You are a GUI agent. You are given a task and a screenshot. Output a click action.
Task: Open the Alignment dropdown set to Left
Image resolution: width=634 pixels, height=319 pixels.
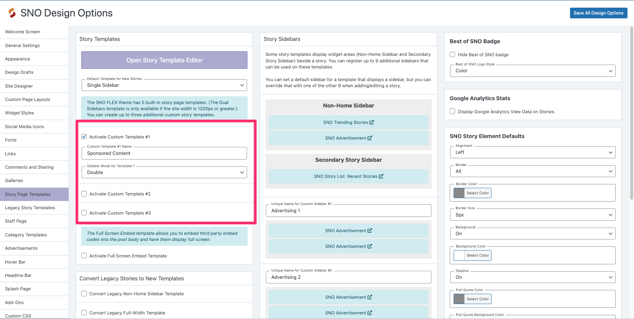pos(533,152)
